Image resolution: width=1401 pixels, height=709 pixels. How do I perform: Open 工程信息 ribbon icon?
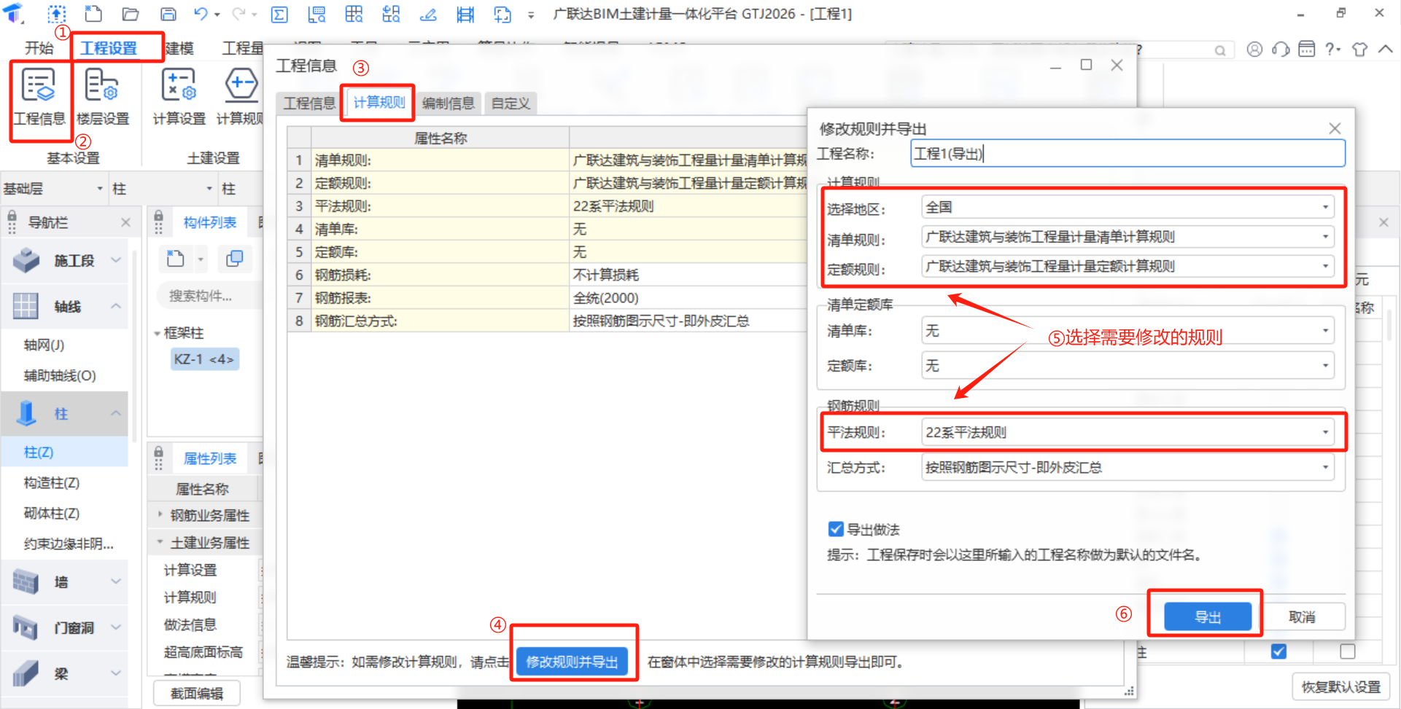click(39, 97)
